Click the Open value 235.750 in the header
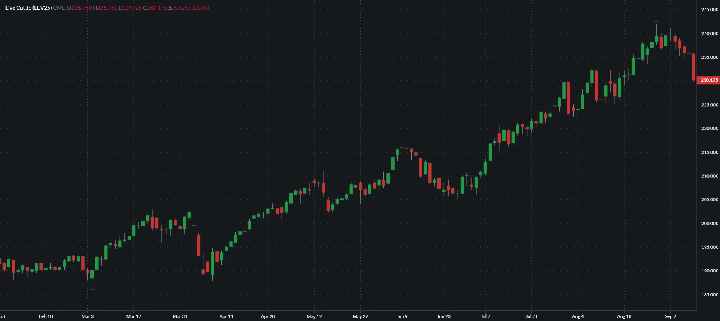This screenshot has width=720, height=321. click(x=82, y=8)
